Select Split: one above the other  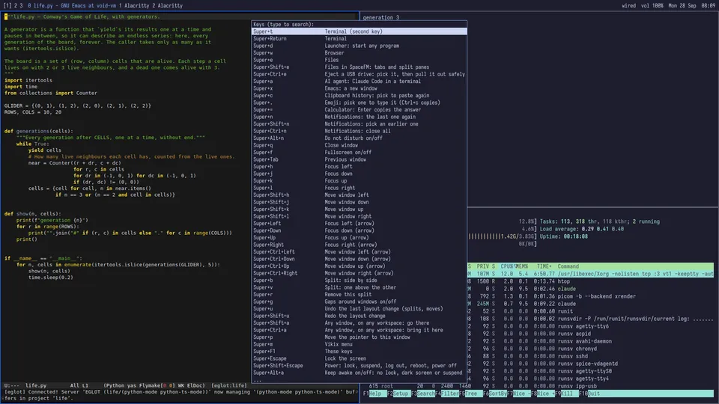[x=359, y=287]
